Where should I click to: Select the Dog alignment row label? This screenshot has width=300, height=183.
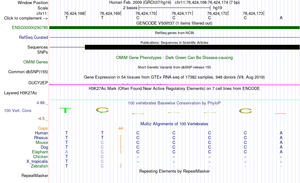coord(44,147)
